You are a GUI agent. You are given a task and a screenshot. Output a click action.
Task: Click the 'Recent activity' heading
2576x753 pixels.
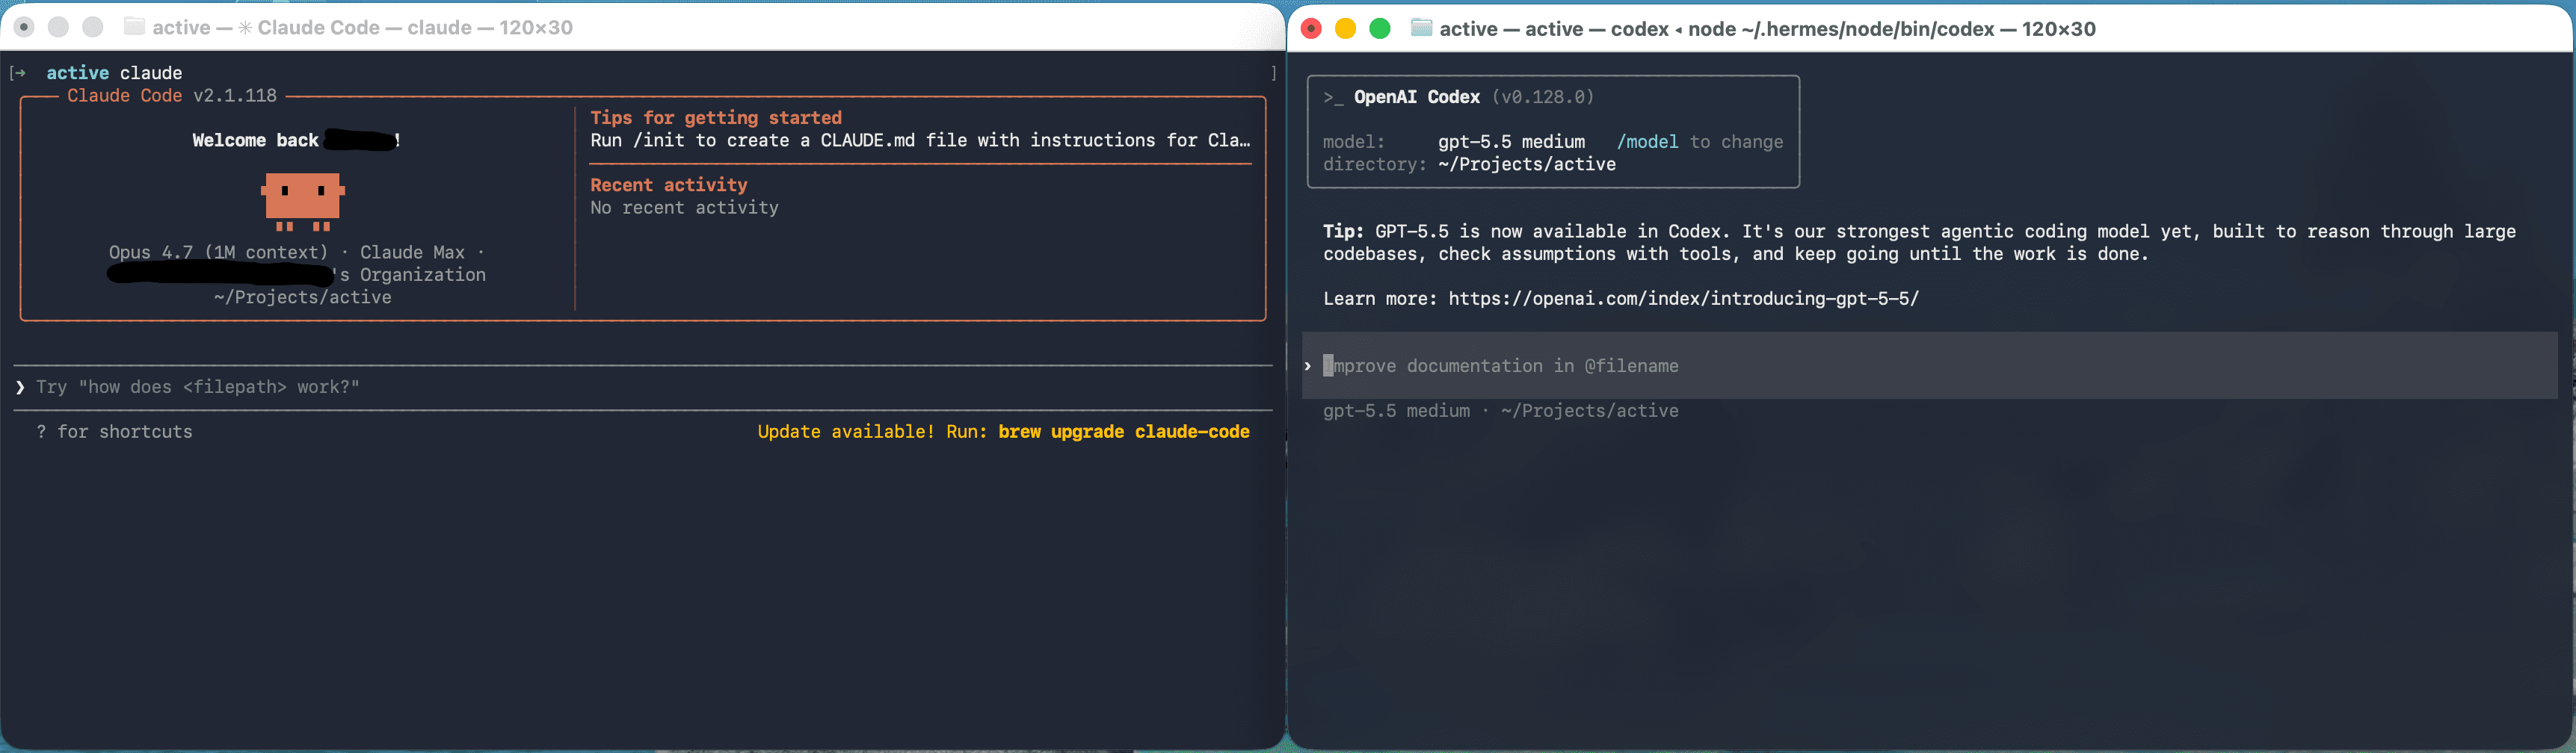(669, 185)
